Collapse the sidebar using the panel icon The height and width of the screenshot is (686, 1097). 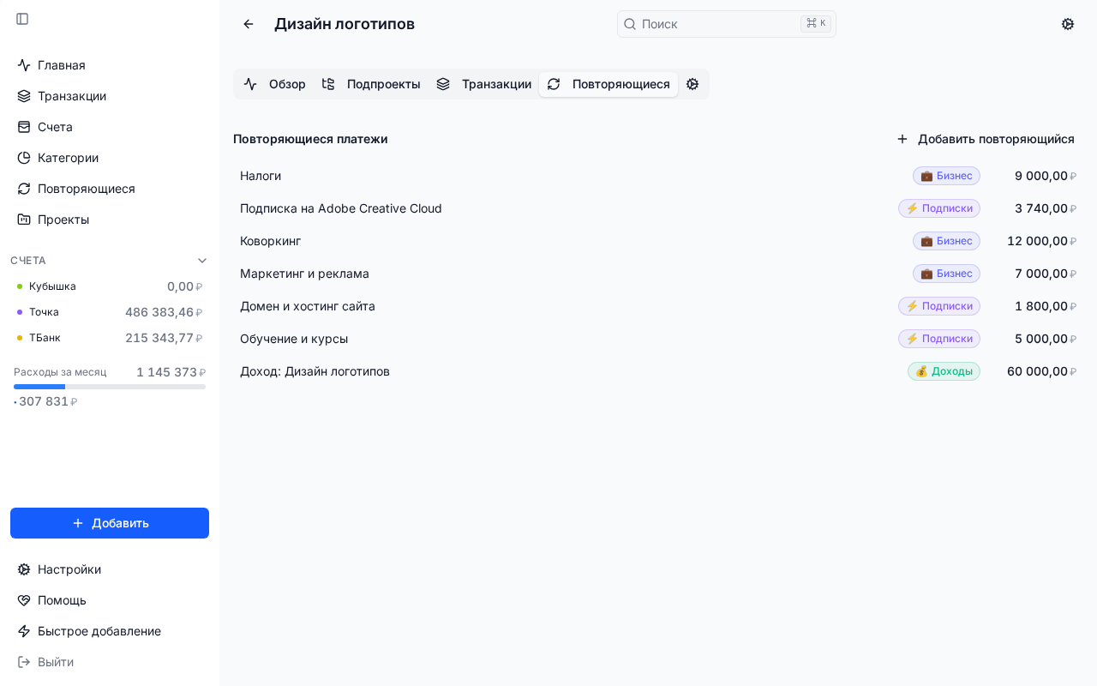22,19
